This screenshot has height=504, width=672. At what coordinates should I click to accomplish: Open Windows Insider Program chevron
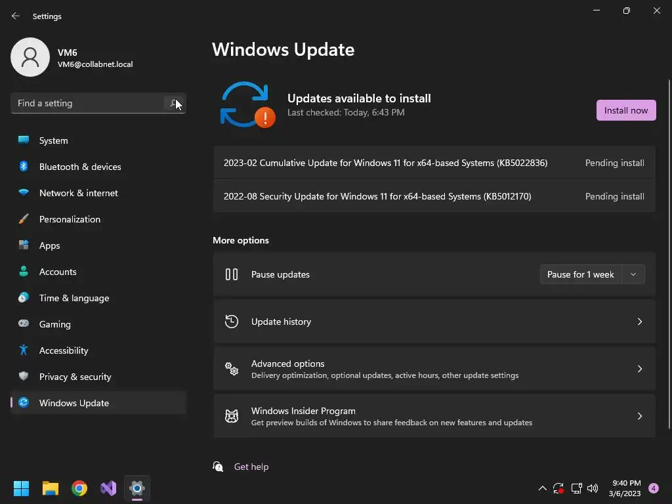[x=639, y=415]
